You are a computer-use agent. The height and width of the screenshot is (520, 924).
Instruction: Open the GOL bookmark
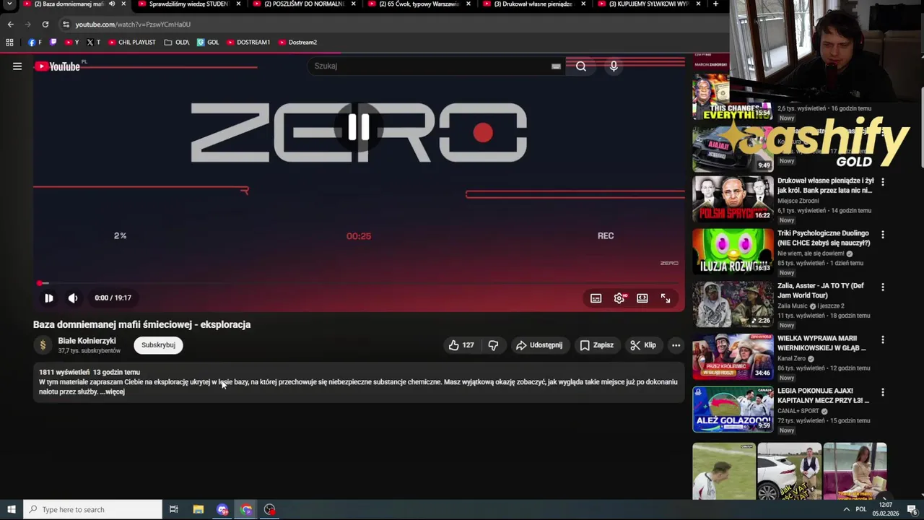(x=208, y=43)
